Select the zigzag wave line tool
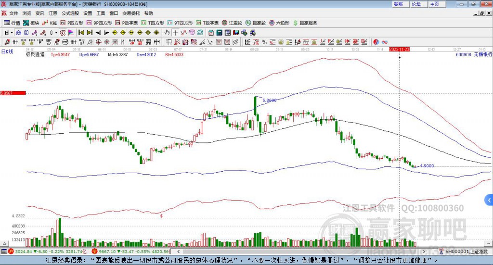 [x=211, y=42]
